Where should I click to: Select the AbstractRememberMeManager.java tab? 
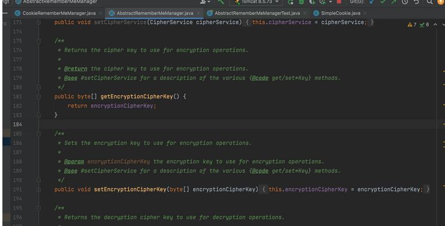pyautogui.click(x=155, y=13)
